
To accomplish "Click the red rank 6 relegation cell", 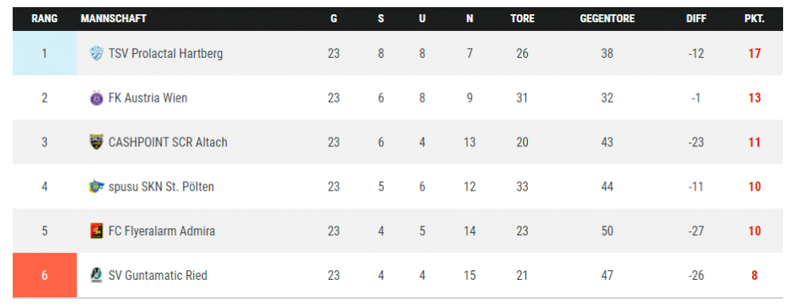I will click(x=45, y=275).
